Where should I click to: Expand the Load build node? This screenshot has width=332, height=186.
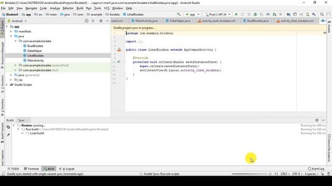pyautogui.click(x=22, y=133)
